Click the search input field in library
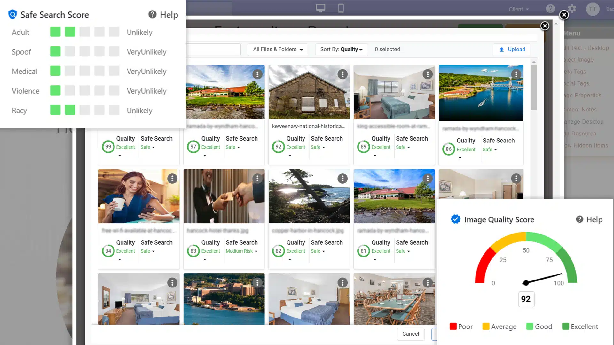614x345 pixels. click(x=213, y=50)
